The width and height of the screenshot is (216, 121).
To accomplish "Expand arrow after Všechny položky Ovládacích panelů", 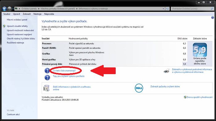I will point(77,9).
